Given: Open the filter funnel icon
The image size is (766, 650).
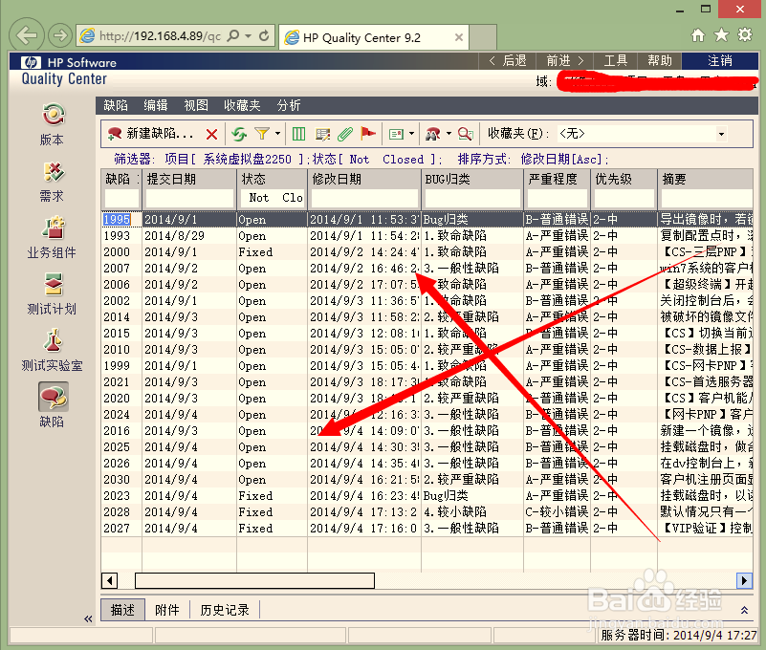Looking at the screenshot, I should pos(262,133).
